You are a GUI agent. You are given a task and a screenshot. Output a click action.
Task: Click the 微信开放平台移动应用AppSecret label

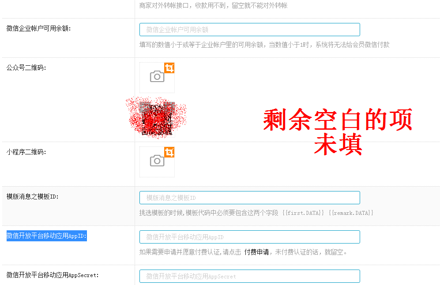tap(53, 275)
